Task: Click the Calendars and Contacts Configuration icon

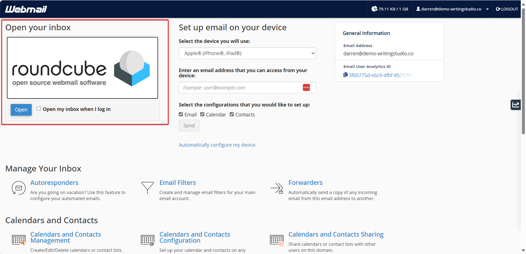Action: click(148, 240)
